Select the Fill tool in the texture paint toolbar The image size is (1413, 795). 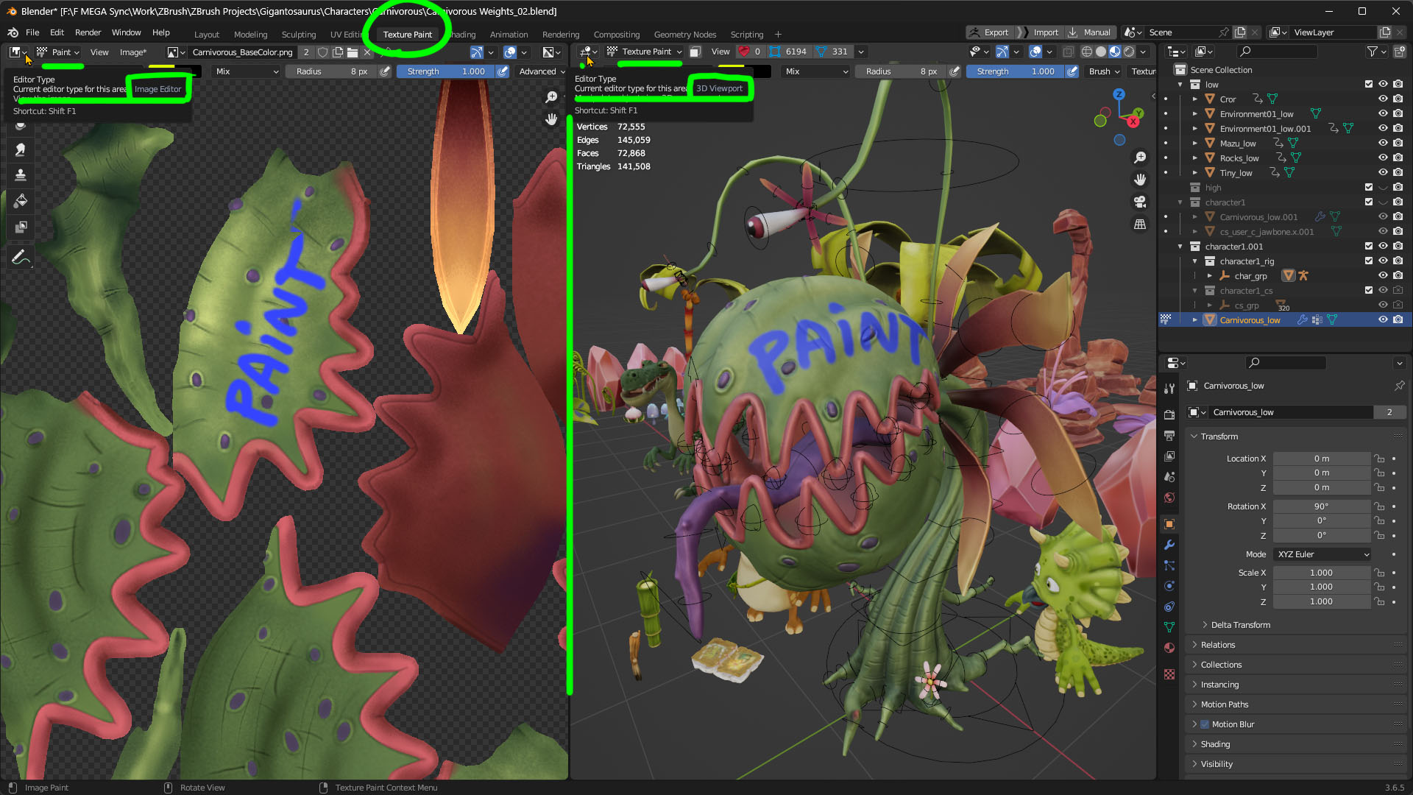click(20, 200)
